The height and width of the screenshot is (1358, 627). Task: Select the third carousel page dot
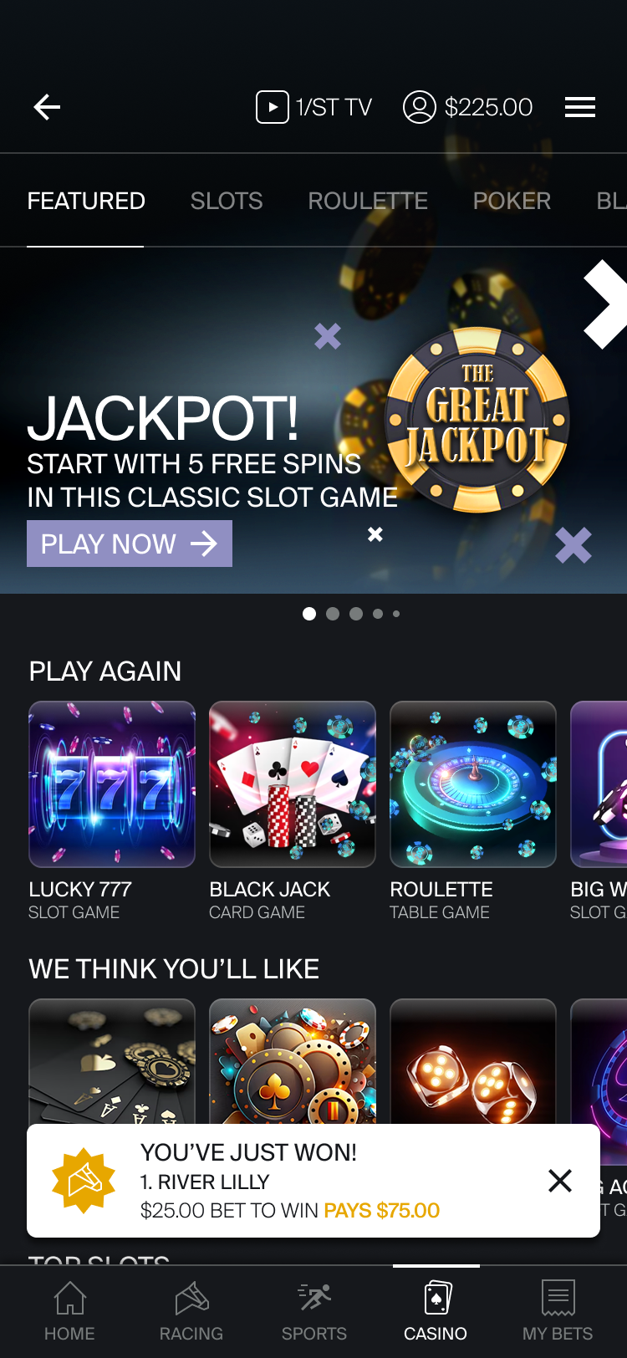pos(356,614)
